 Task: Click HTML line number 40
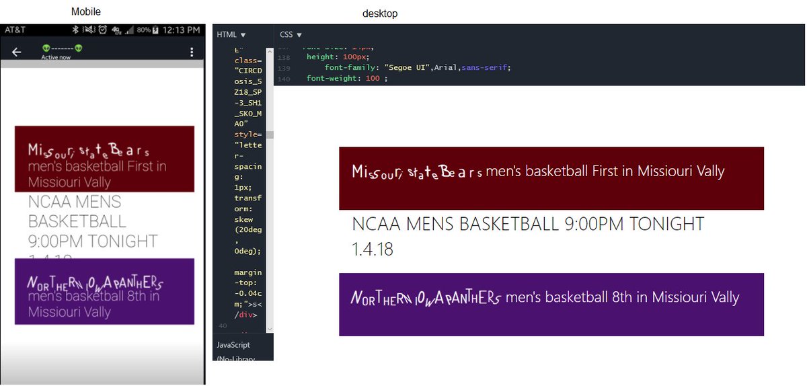223,326
